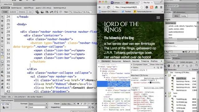Add a new style rule with plus icon
The image size is (199, 112).
point(155,68)
